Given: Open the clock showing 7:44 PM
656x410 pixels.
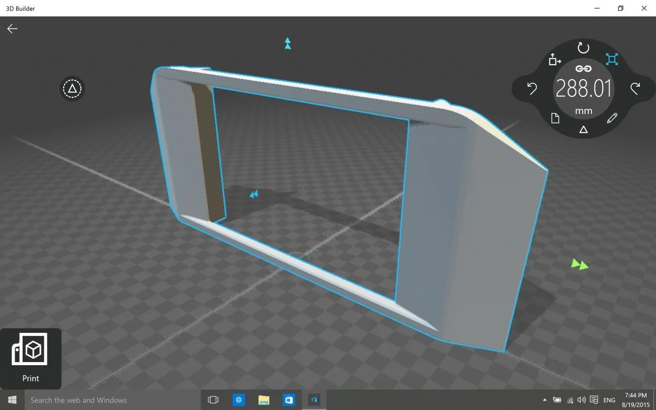Looking at the screenshot, I should pyautogui.click(x=635, y=400).
